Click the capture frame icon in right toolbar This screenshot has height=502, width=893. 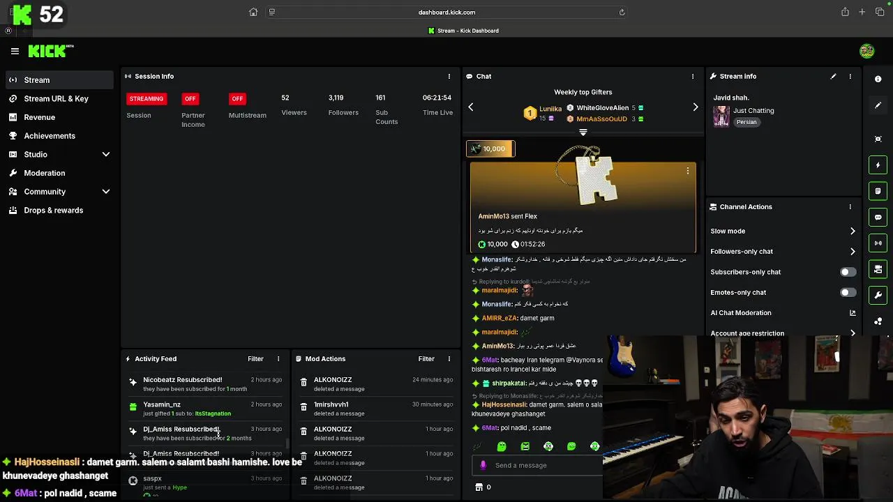(878, 139)
